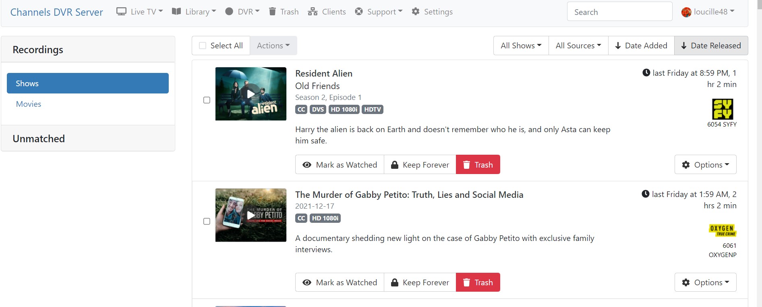This screenshot has height=307, width=762.
Task: Trash the Resident Alien recording
Action: (x=478, y=164)
